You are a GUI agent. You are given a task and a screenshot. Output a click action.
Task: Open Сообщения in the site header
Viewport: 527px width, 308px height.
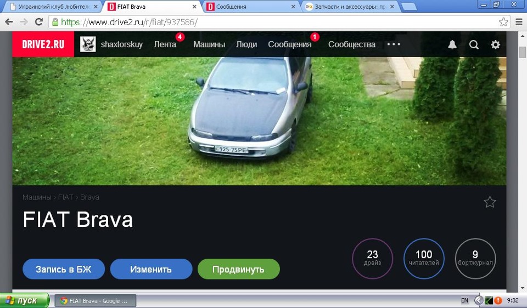(x=290, y=44)
